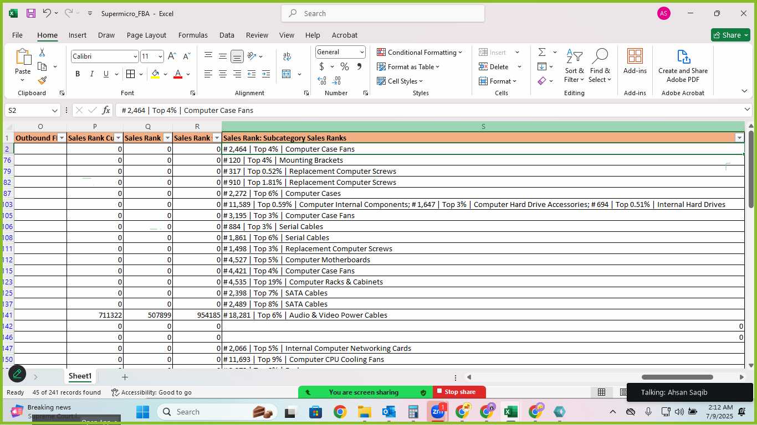The height and width of the screenshot is (425, 757).
Task: Click Stop share in sharing bar
Action: 460,392
